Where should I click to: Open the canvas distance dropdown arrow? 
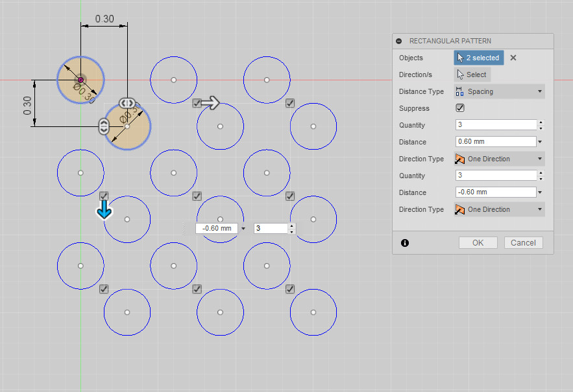(243, 229)
